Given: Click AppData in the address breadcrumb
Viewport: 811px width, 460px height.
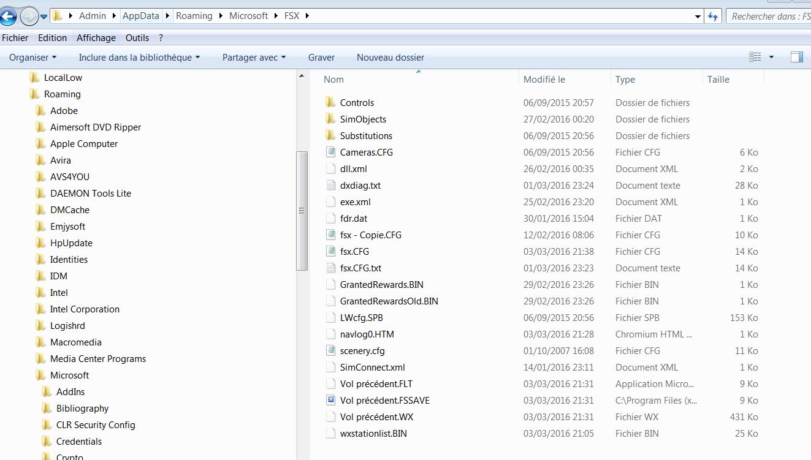Looking at the screenshot, I should (141, 16).
